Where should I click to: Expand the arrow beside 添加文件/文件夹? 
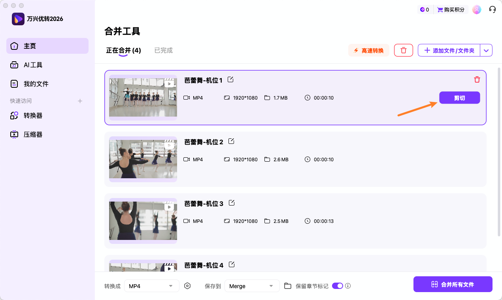coord(487,50)
